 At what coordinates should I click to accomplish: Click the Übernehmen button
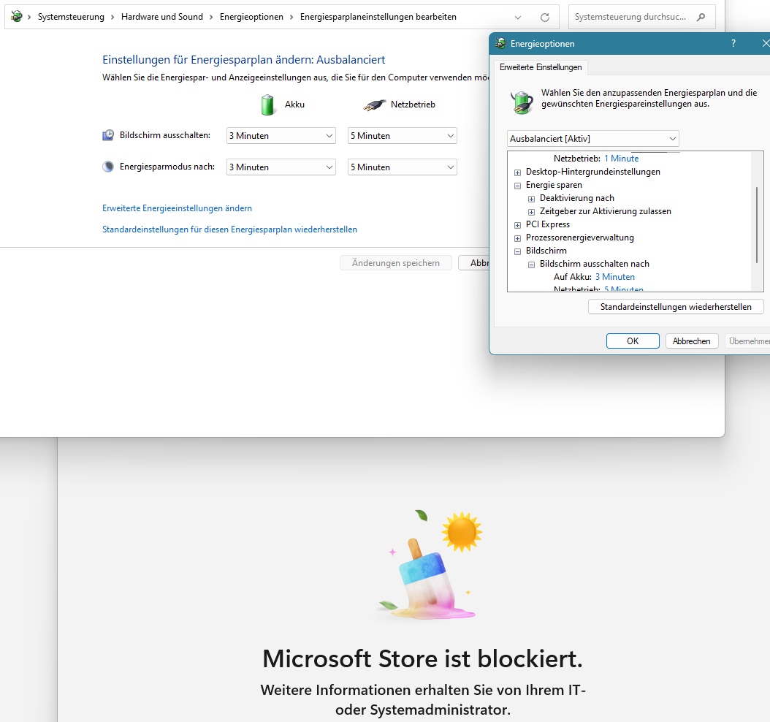pos(748,341)
